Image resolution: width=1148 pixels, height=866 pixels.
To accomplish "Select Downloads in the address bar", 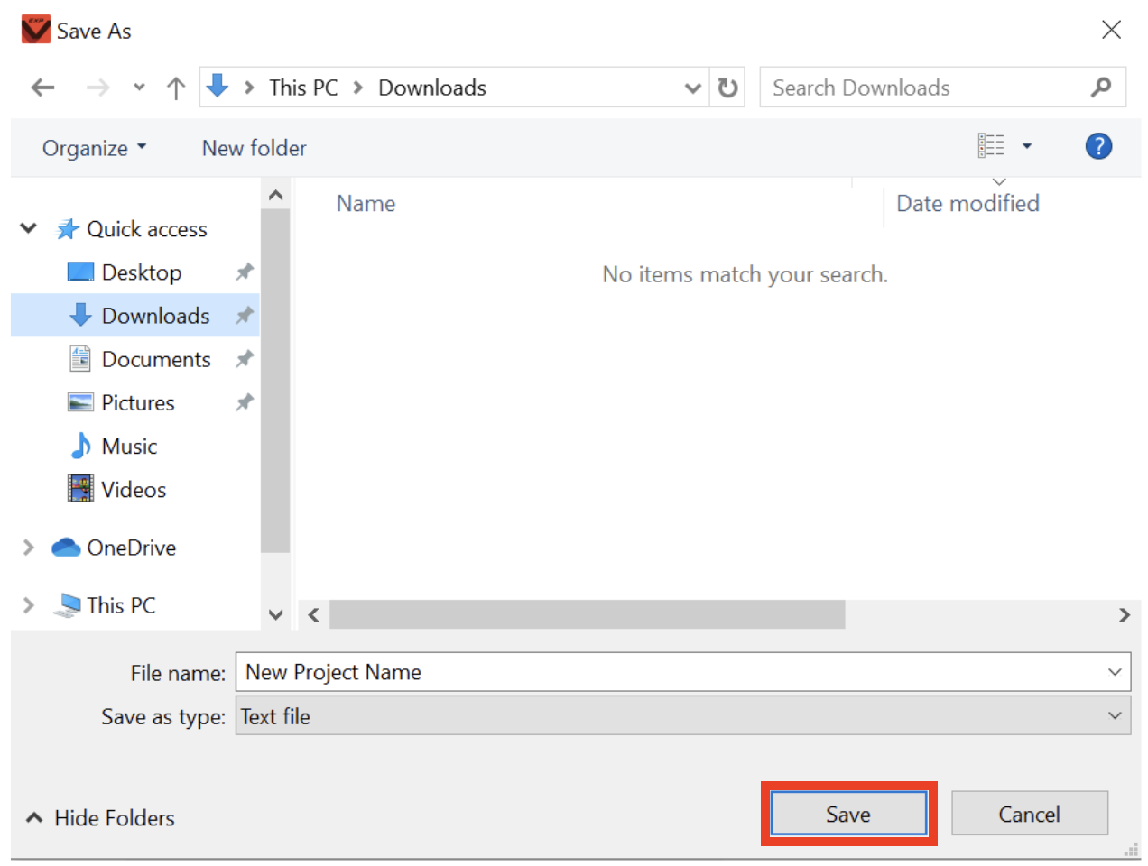I will [431, 87].
